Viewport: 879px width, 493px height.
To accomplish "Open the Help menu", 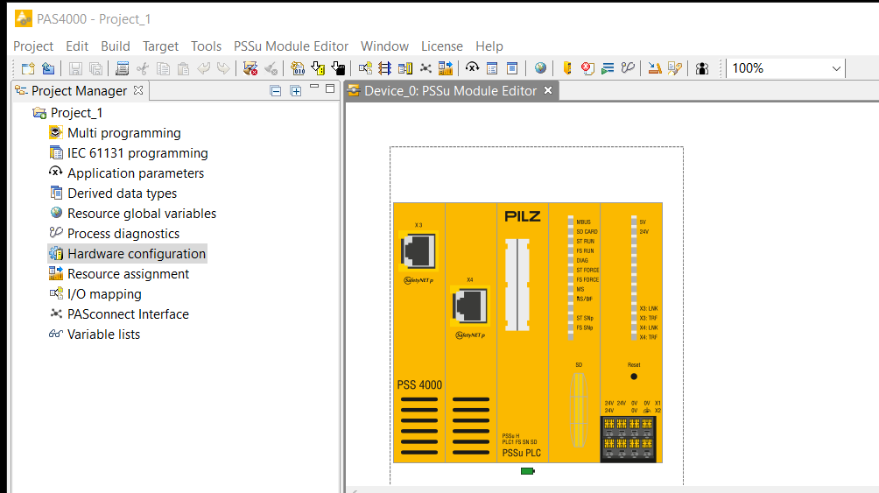I will 489,46.
